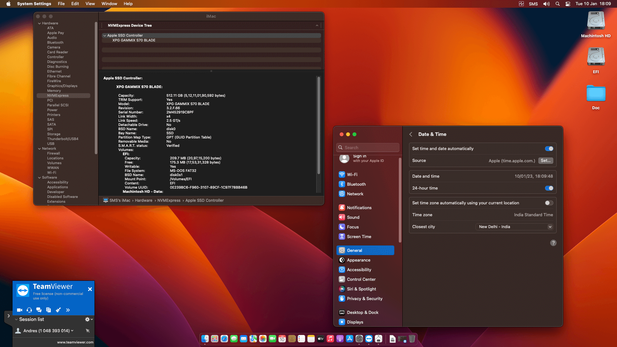The width and height of the screenshot is (617, 347).
Task: Click the Set button next to Apple time source
Action: (x=546, y=161)
